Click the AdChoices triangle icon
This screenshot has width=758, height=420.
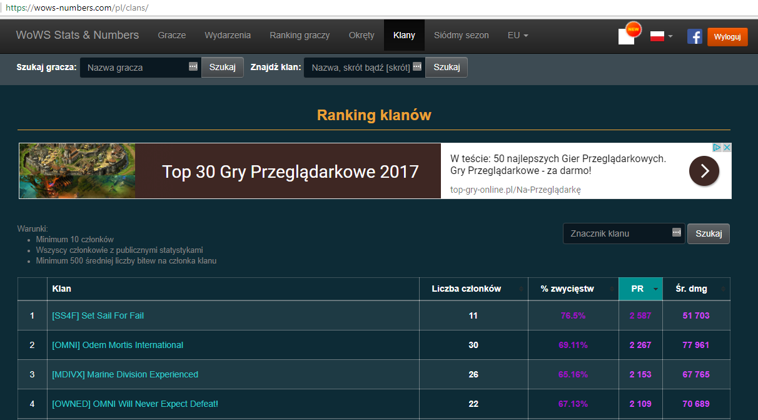click(x=718, y=148)
